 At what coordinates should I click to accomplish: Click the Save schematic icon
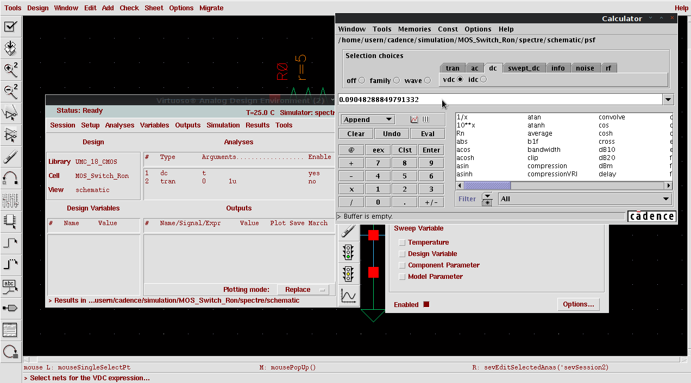10,48
